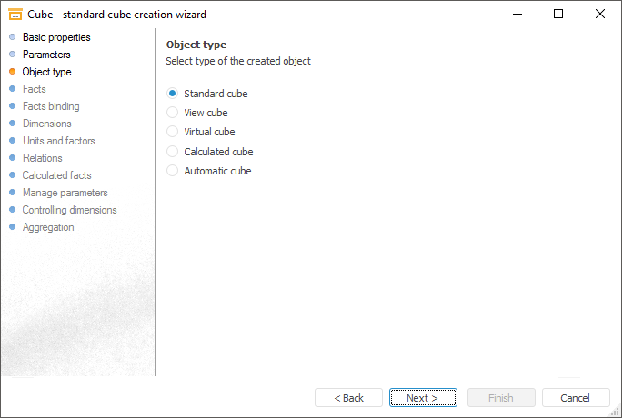Open Units and factors step
The width and height of the screenshot is (623, 418).
[x=58, y=141]
